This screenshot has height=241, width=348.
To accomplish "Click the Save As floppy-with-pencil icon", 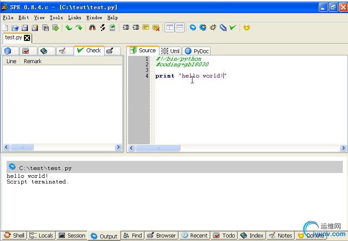I will pos(35,27).
